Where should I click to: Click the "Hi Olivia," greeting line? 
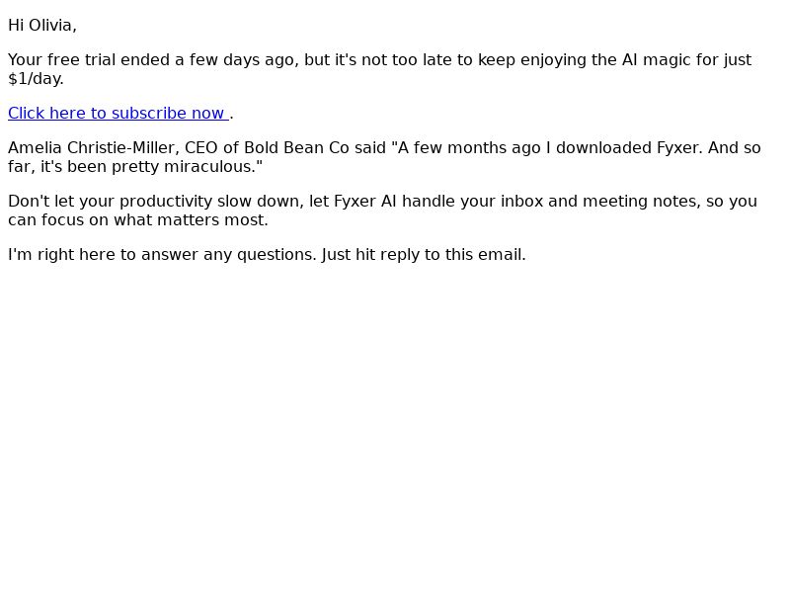tap(42, 26)
